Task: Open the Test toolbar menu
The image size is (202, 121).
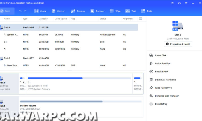Action: 131,11
